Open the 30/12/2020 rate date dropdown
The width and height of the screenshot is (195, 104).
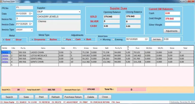coord(148,39)
